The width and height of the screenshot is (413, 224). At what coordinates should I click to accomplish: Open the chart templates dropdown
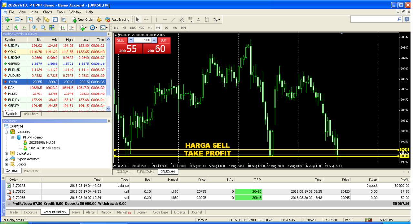[104, 28]
